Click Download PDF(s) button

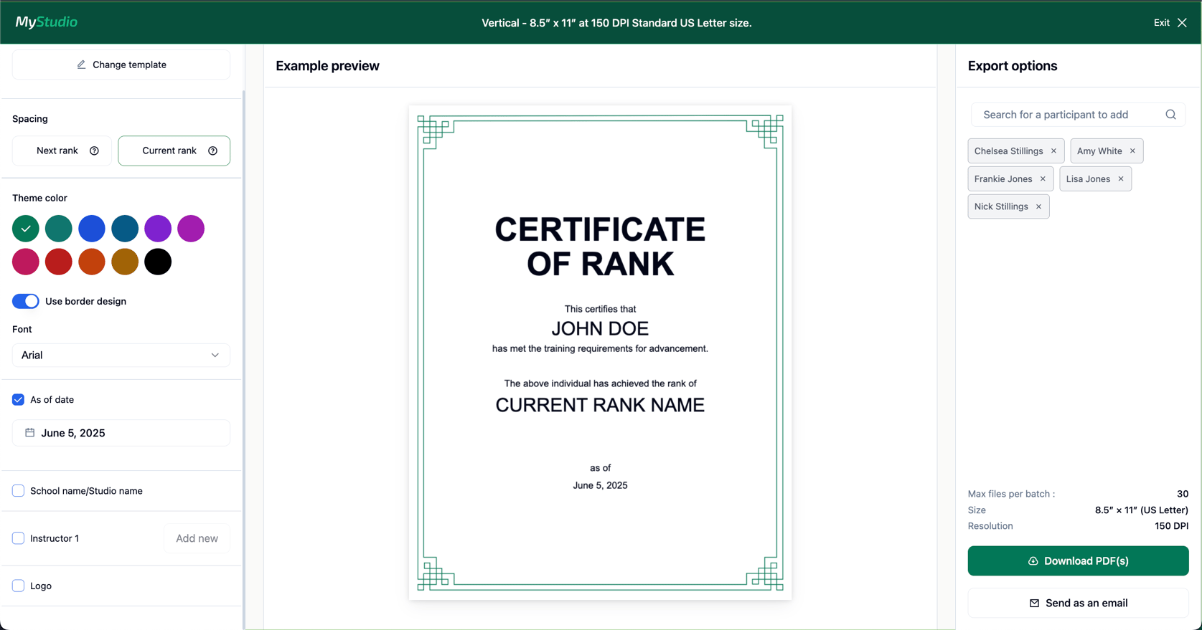1078,561
